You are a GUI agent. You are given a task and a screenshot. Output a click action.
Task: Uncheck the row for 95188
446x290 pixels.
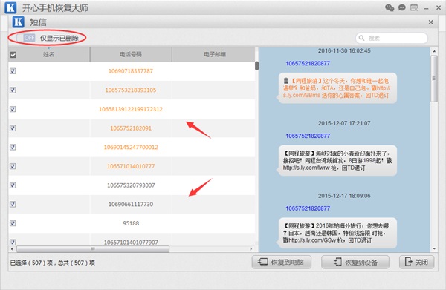[13, 223]
